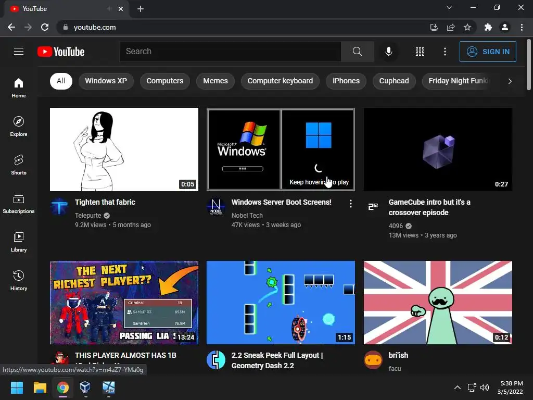Reload the YouTube page

coord(45,27)
